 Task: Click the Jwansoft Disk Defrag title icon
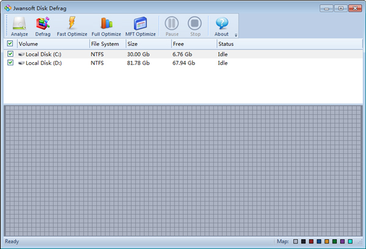(8, 8)
